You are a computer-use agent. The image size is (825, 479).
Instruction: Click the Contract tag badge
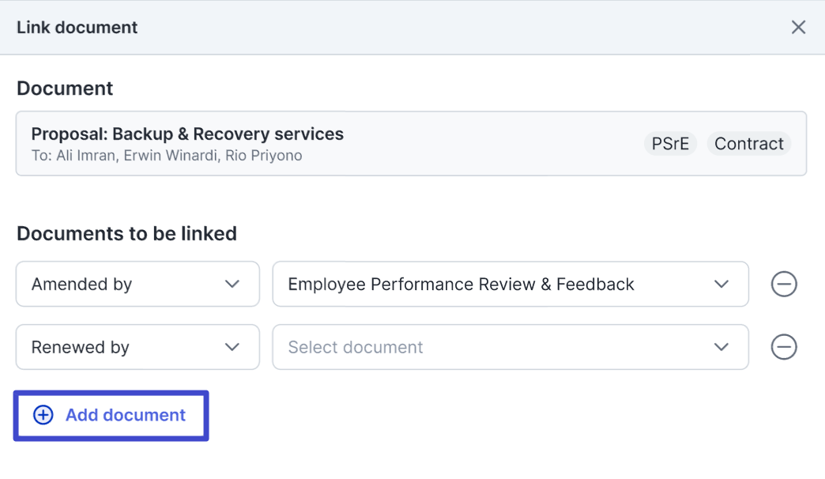(748, 144)
